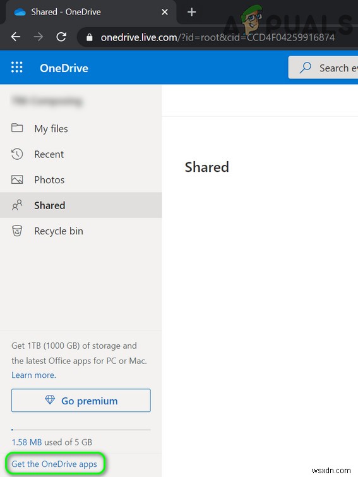Click the Recent clock icon

tap(17, 154)
